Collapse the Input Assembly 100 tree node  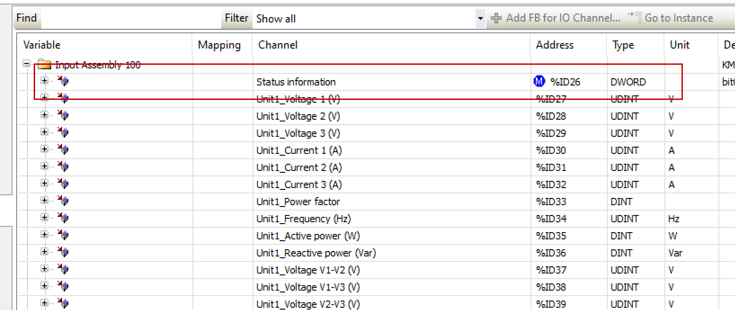(27, 64)
